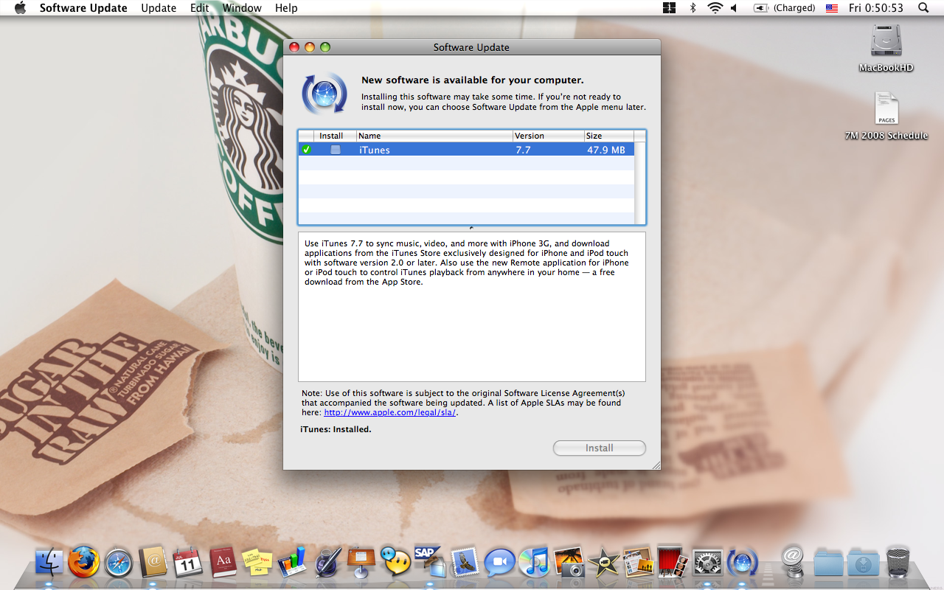Image resolution: width=944 pixels, height=590 pixels.
Task: Launch Numbers chart icon in Dock
Action: click(x=292, y=562)
